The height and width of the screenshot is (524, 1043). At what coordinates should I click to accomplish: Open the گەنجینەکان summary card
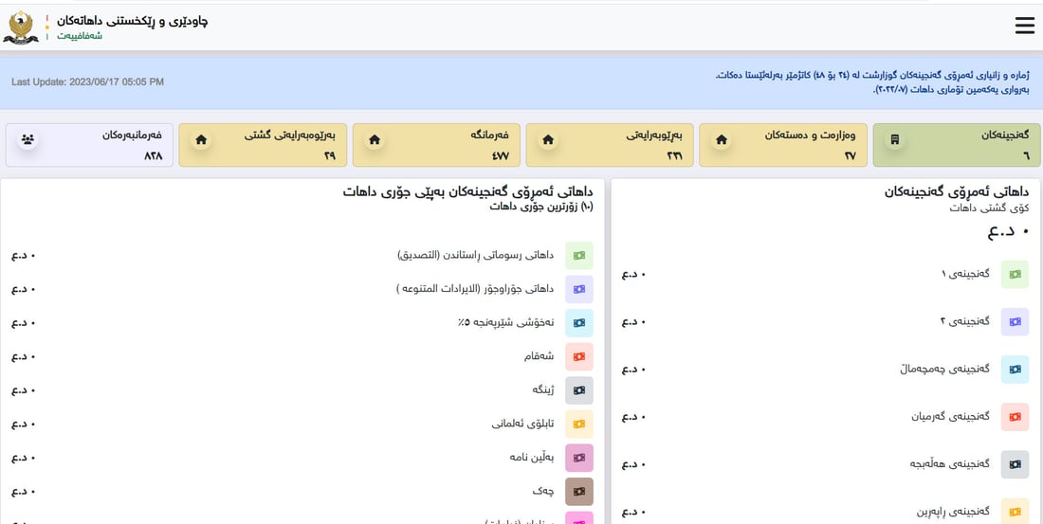tap(956, 145)
